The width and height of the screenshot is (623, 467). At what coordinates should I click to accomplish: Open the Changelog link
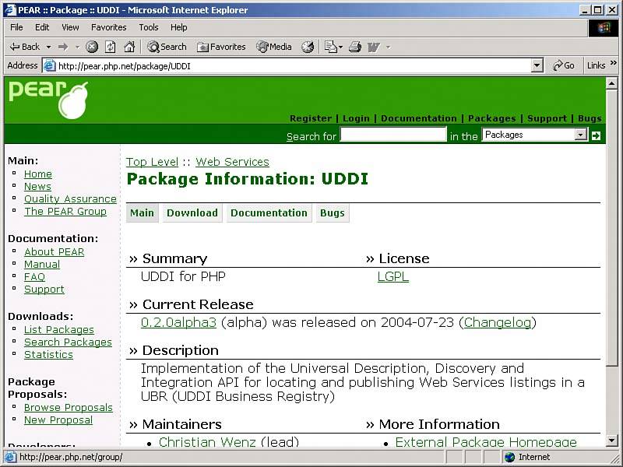click(x=499, y=322)
